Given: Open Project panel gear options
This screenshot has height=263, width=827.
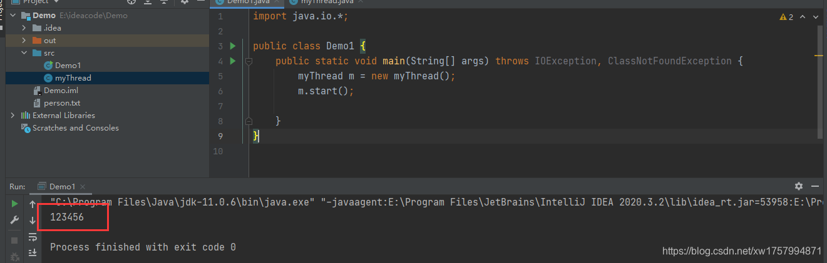Looking at the screenshot, I should [x=185, y=2].
